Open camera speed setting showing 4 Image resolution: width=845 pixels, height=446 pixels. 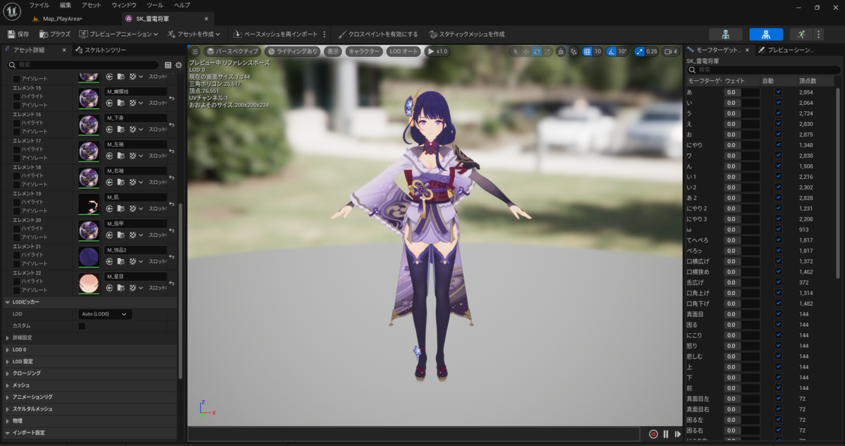click(671, 51)
